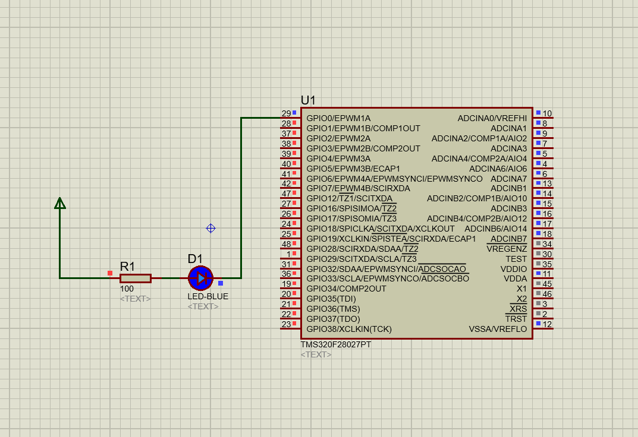Click the GPIO6/EPWM4A/EPWMSYNCI/EPWMSYNCO pin label
The height and width of the screenshot is (437, 638).
pyautogui.click(x=394, y=179)
